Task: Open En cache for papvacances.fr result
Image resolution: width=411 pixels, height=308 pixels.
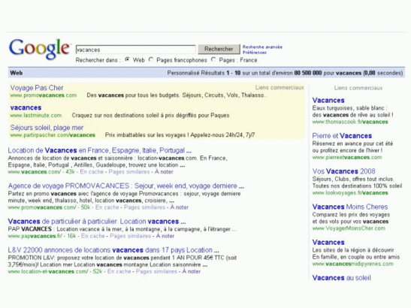Action: 92,236
